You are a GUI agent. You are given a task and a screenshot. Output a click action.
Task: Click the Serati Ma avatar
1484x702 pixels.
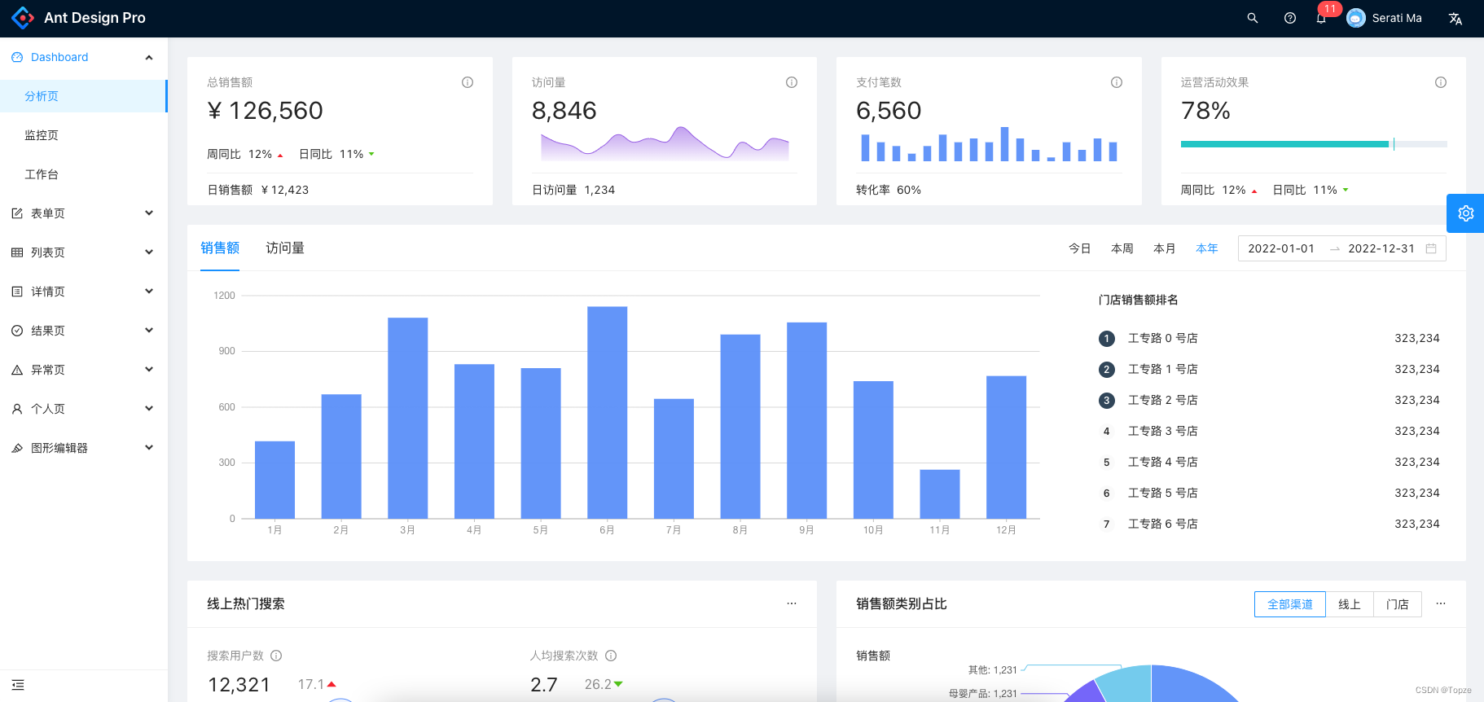[1356, 18]
